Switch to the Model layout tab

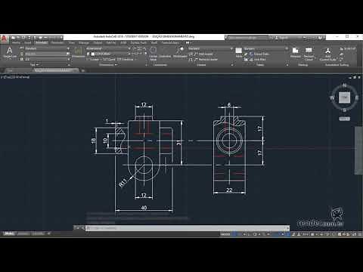pyautogui.click(x=10, y=233)
